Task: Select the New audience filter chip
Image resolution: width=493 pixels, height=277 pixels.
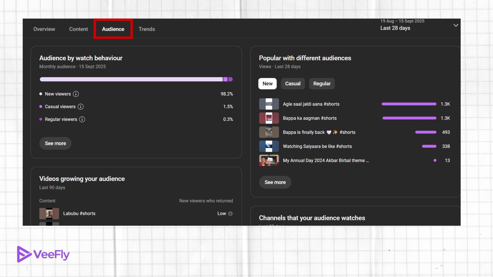Action: [267, 84]
